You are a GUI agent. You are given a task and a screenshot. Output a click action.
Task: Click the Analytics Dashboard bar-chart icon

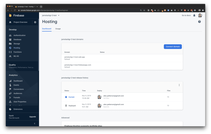(x=10, y=81)
